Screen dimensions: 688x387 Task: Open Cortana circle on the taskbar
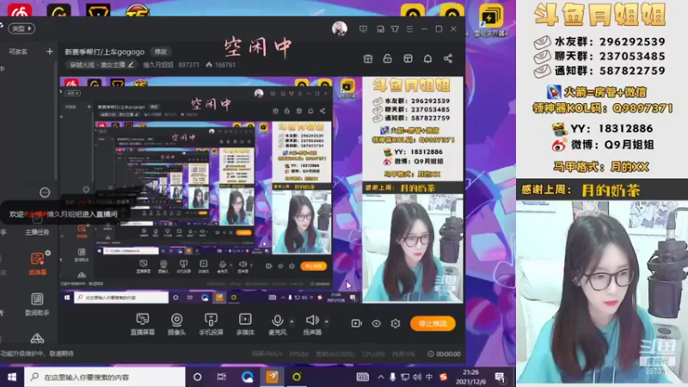click(198, 377)
